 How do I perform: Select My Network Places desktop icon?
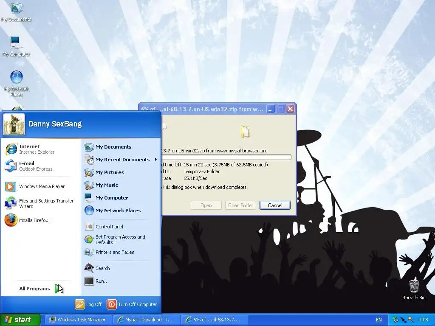point(17,83)
